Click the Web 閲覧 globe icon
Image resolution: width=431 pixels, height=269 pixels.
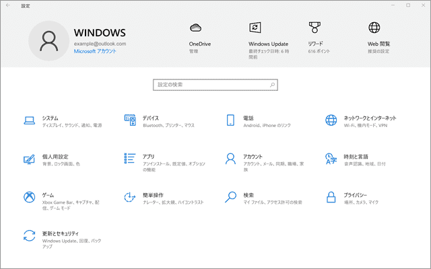pyautogui.click(x=374, y=28)
